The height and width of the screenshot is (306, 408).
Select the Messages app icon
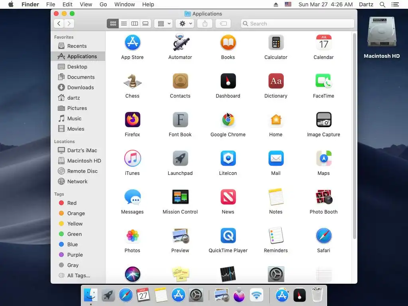click(x=132, y=197)
